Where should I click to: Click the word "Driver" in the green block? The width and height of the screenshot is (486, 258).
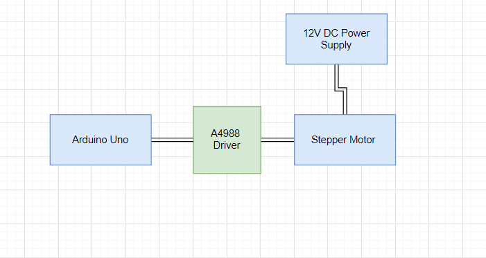pyautogui.click(x=227, y=145)
